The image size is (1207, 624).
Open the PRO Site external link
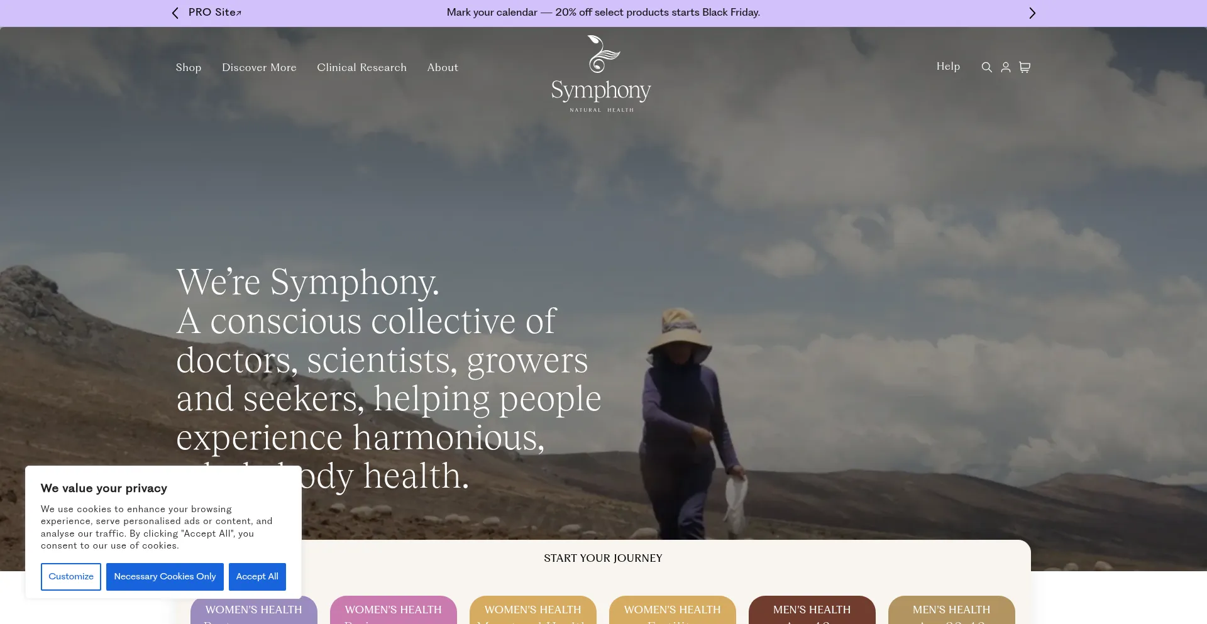[x=215, y=13]
